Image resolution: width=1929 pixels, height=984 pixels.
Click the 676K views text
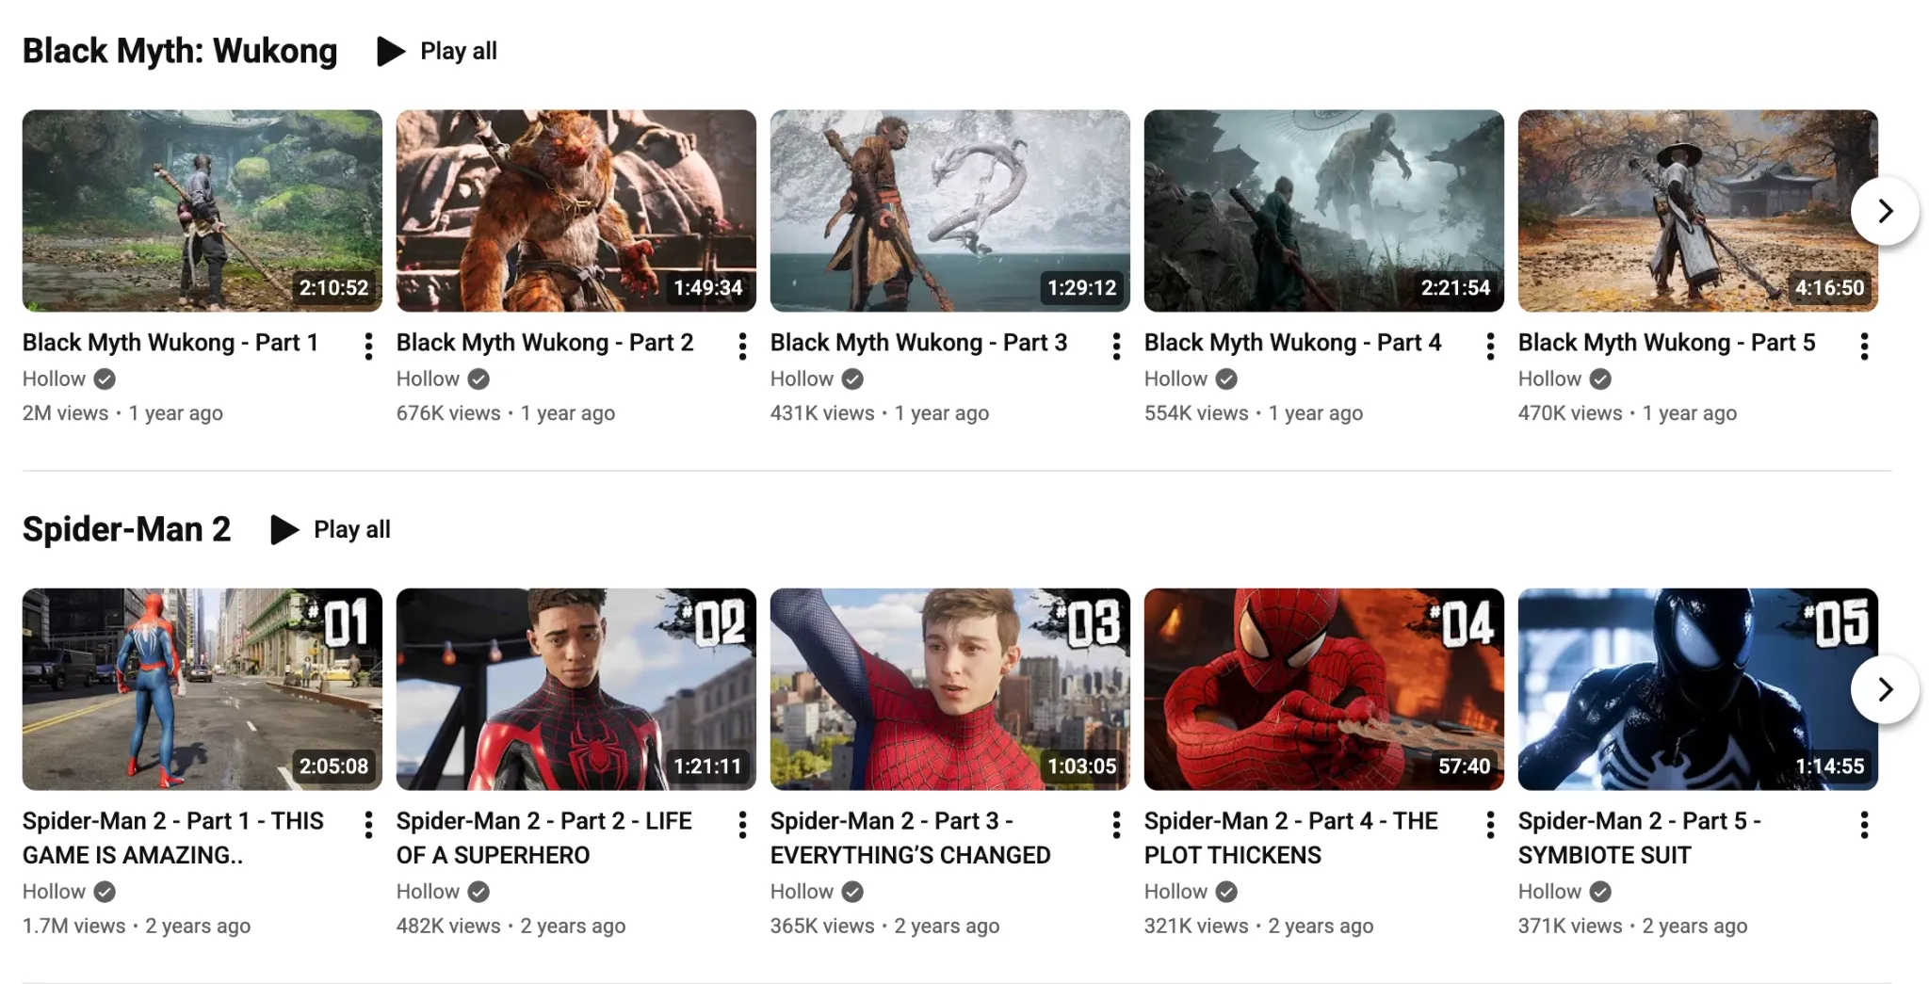point(448,413)
